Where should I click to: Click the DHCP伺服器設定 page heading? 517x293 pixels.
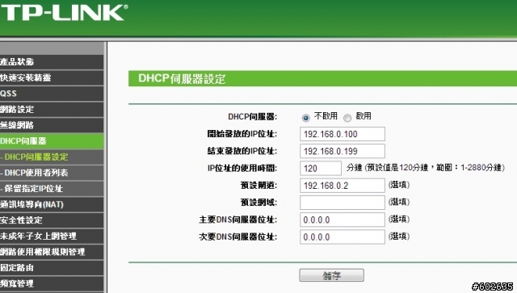pyautogui.click(x=182, y=79)
